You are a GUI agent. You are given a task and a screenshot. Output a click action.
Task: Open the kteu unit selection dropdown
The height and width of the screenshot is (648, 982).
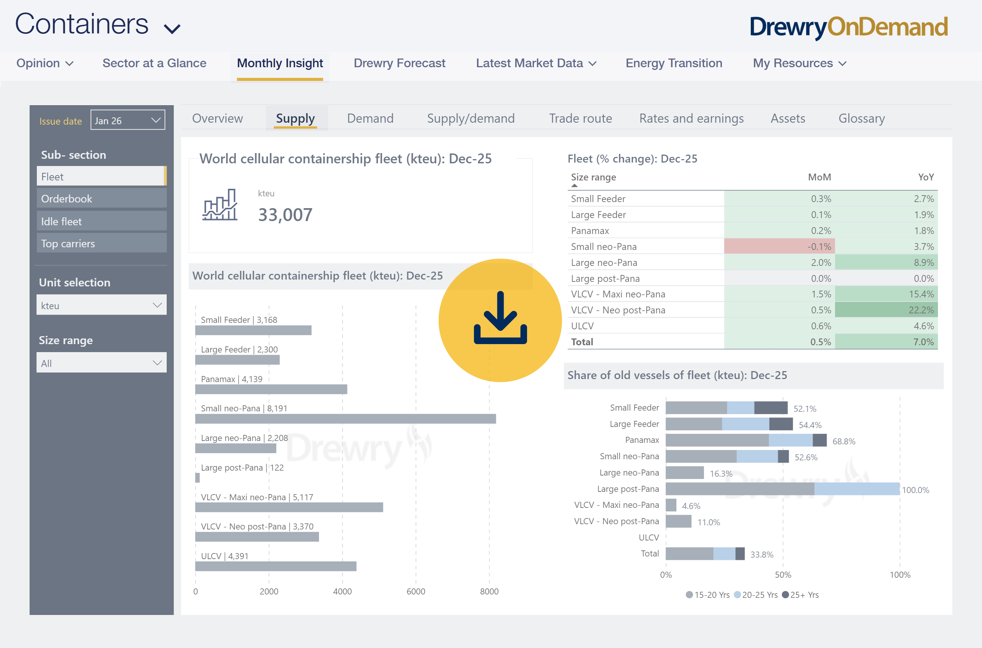[101, 305]
